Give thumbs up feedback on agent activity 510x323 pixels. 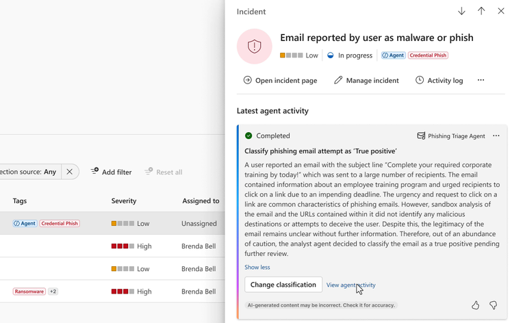(x=476, y=305)
